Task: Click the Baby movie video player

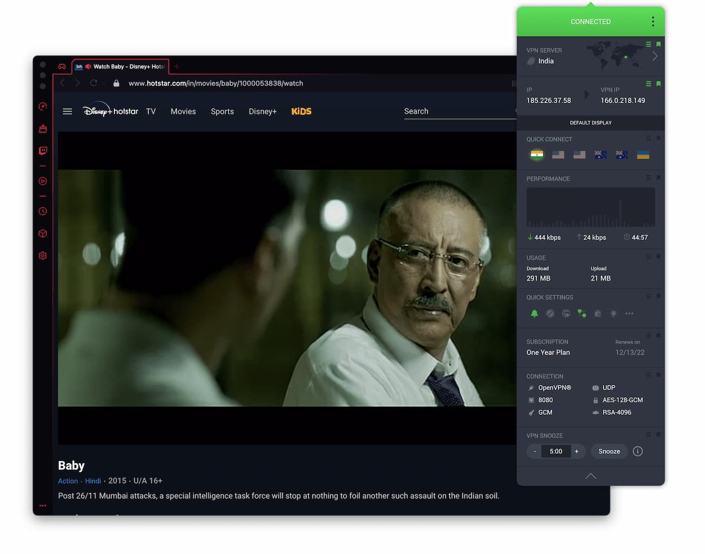Action: pos(287,288)
